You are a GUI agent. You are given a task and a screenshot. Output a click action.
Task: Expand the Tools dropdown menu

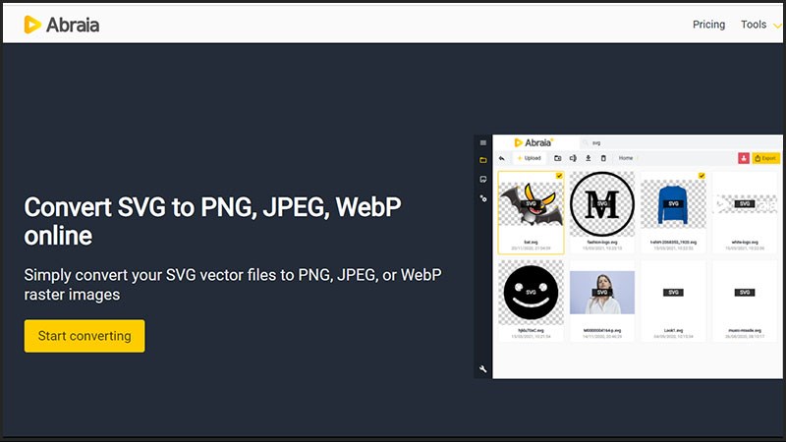click(x=759, y=25)
